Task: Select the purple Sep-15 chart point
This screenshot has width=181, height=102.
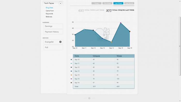Action: 121,23
